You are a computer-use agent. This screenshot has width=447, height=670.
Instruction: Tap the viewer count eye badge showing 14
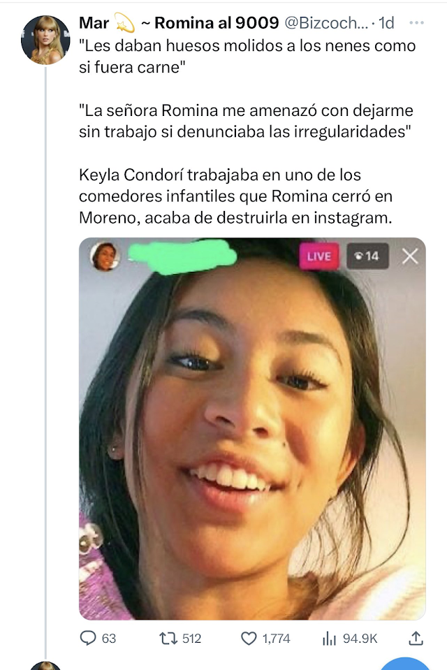367,256
